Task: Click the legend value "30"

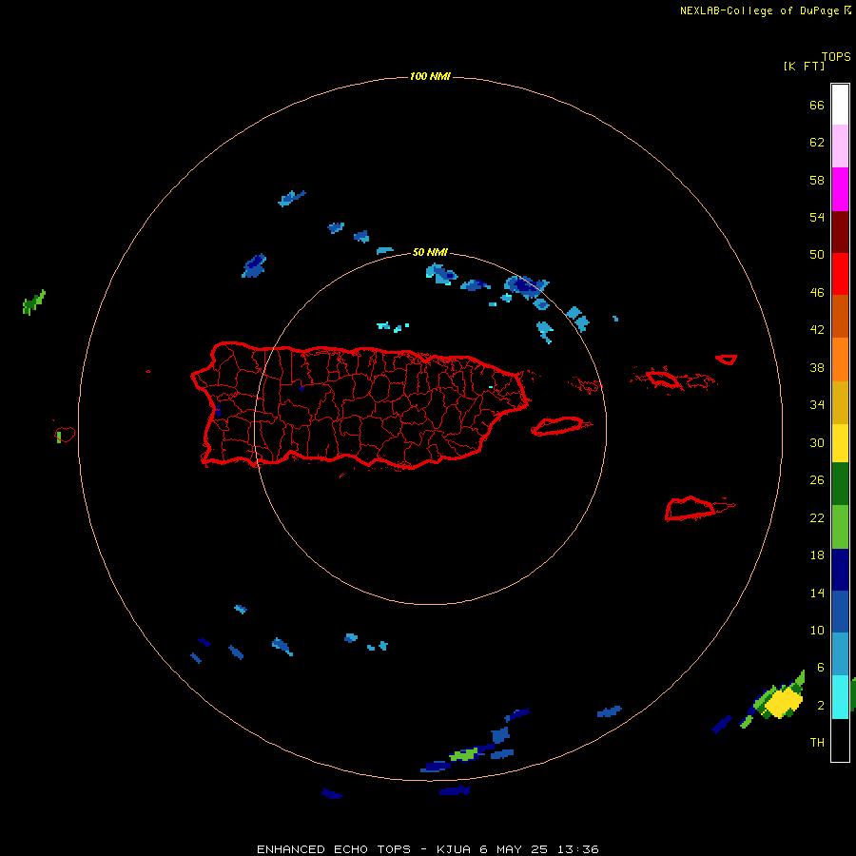Action: click(x=817, y=442)
